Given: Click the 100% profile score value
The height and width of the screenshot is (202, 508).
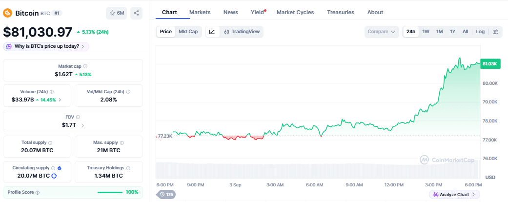Looking at the screenshot, I should 132,192.
